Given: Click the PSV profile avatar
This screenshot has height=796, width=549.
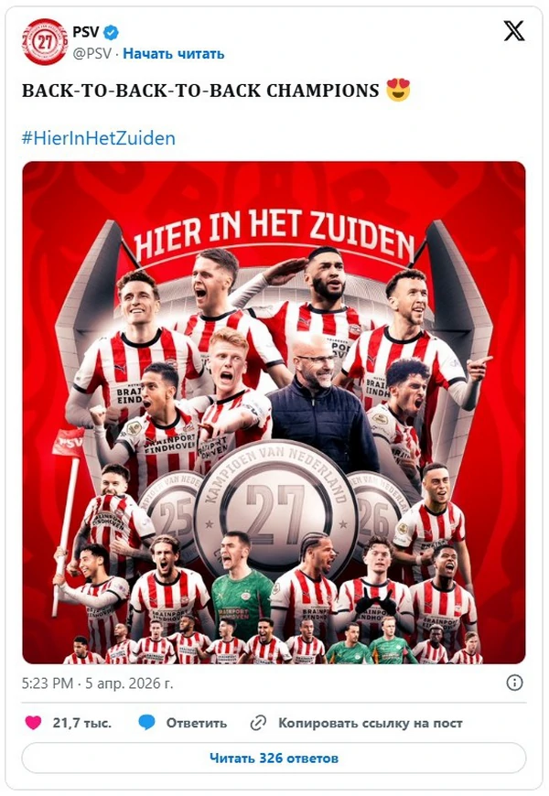Looking at the screenshot, I should (x=45, y=41).
